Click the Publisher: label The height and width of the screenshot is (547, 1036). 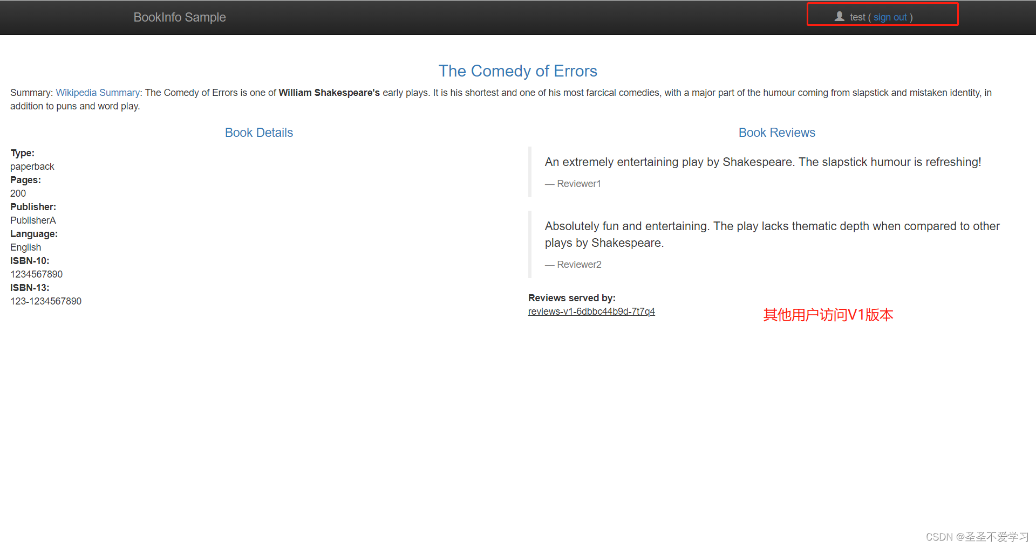(33, 207)
